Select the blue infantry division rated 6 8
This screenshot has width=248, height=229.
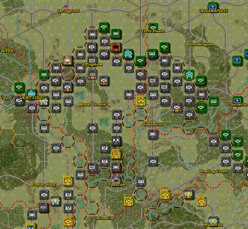[189, 75]
